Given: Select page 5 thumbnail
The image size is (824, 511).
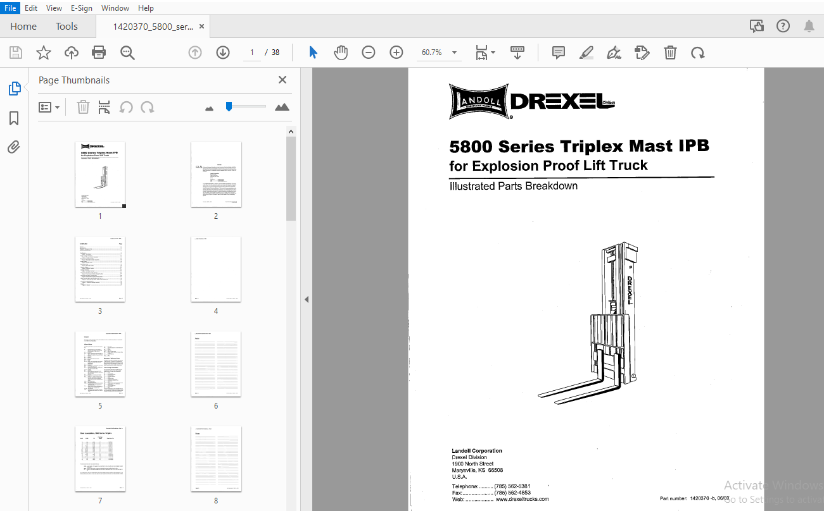Looking at the screenshot, I should [100, 364].
